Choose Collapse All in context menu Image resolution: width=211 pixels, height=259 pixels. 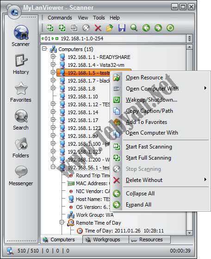[160, 194]
